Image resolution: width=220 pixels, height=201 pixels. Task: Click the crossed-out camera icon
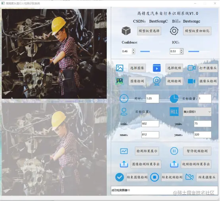tap(189, 177)
